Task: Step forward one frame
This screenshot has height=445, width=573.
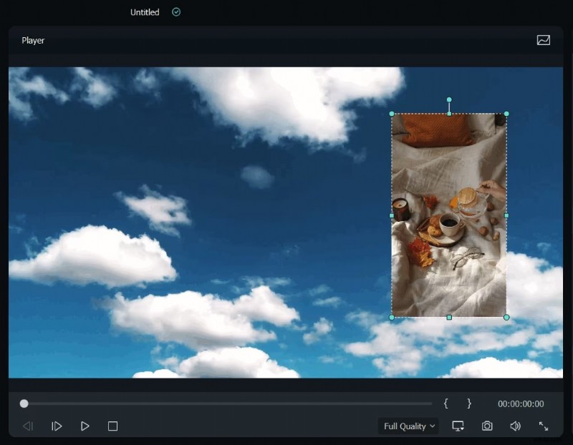Action: (57, 426)
